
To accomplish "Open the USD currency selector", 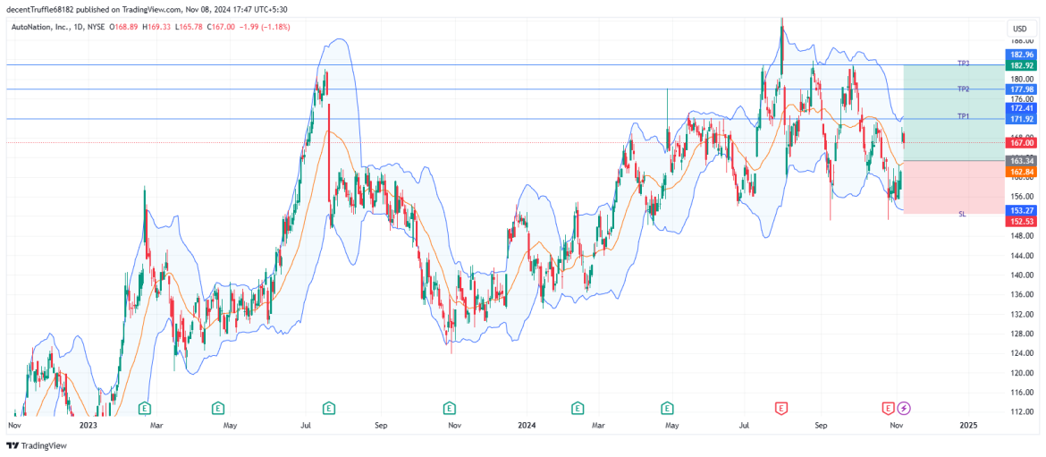I will click(1019, 29).
